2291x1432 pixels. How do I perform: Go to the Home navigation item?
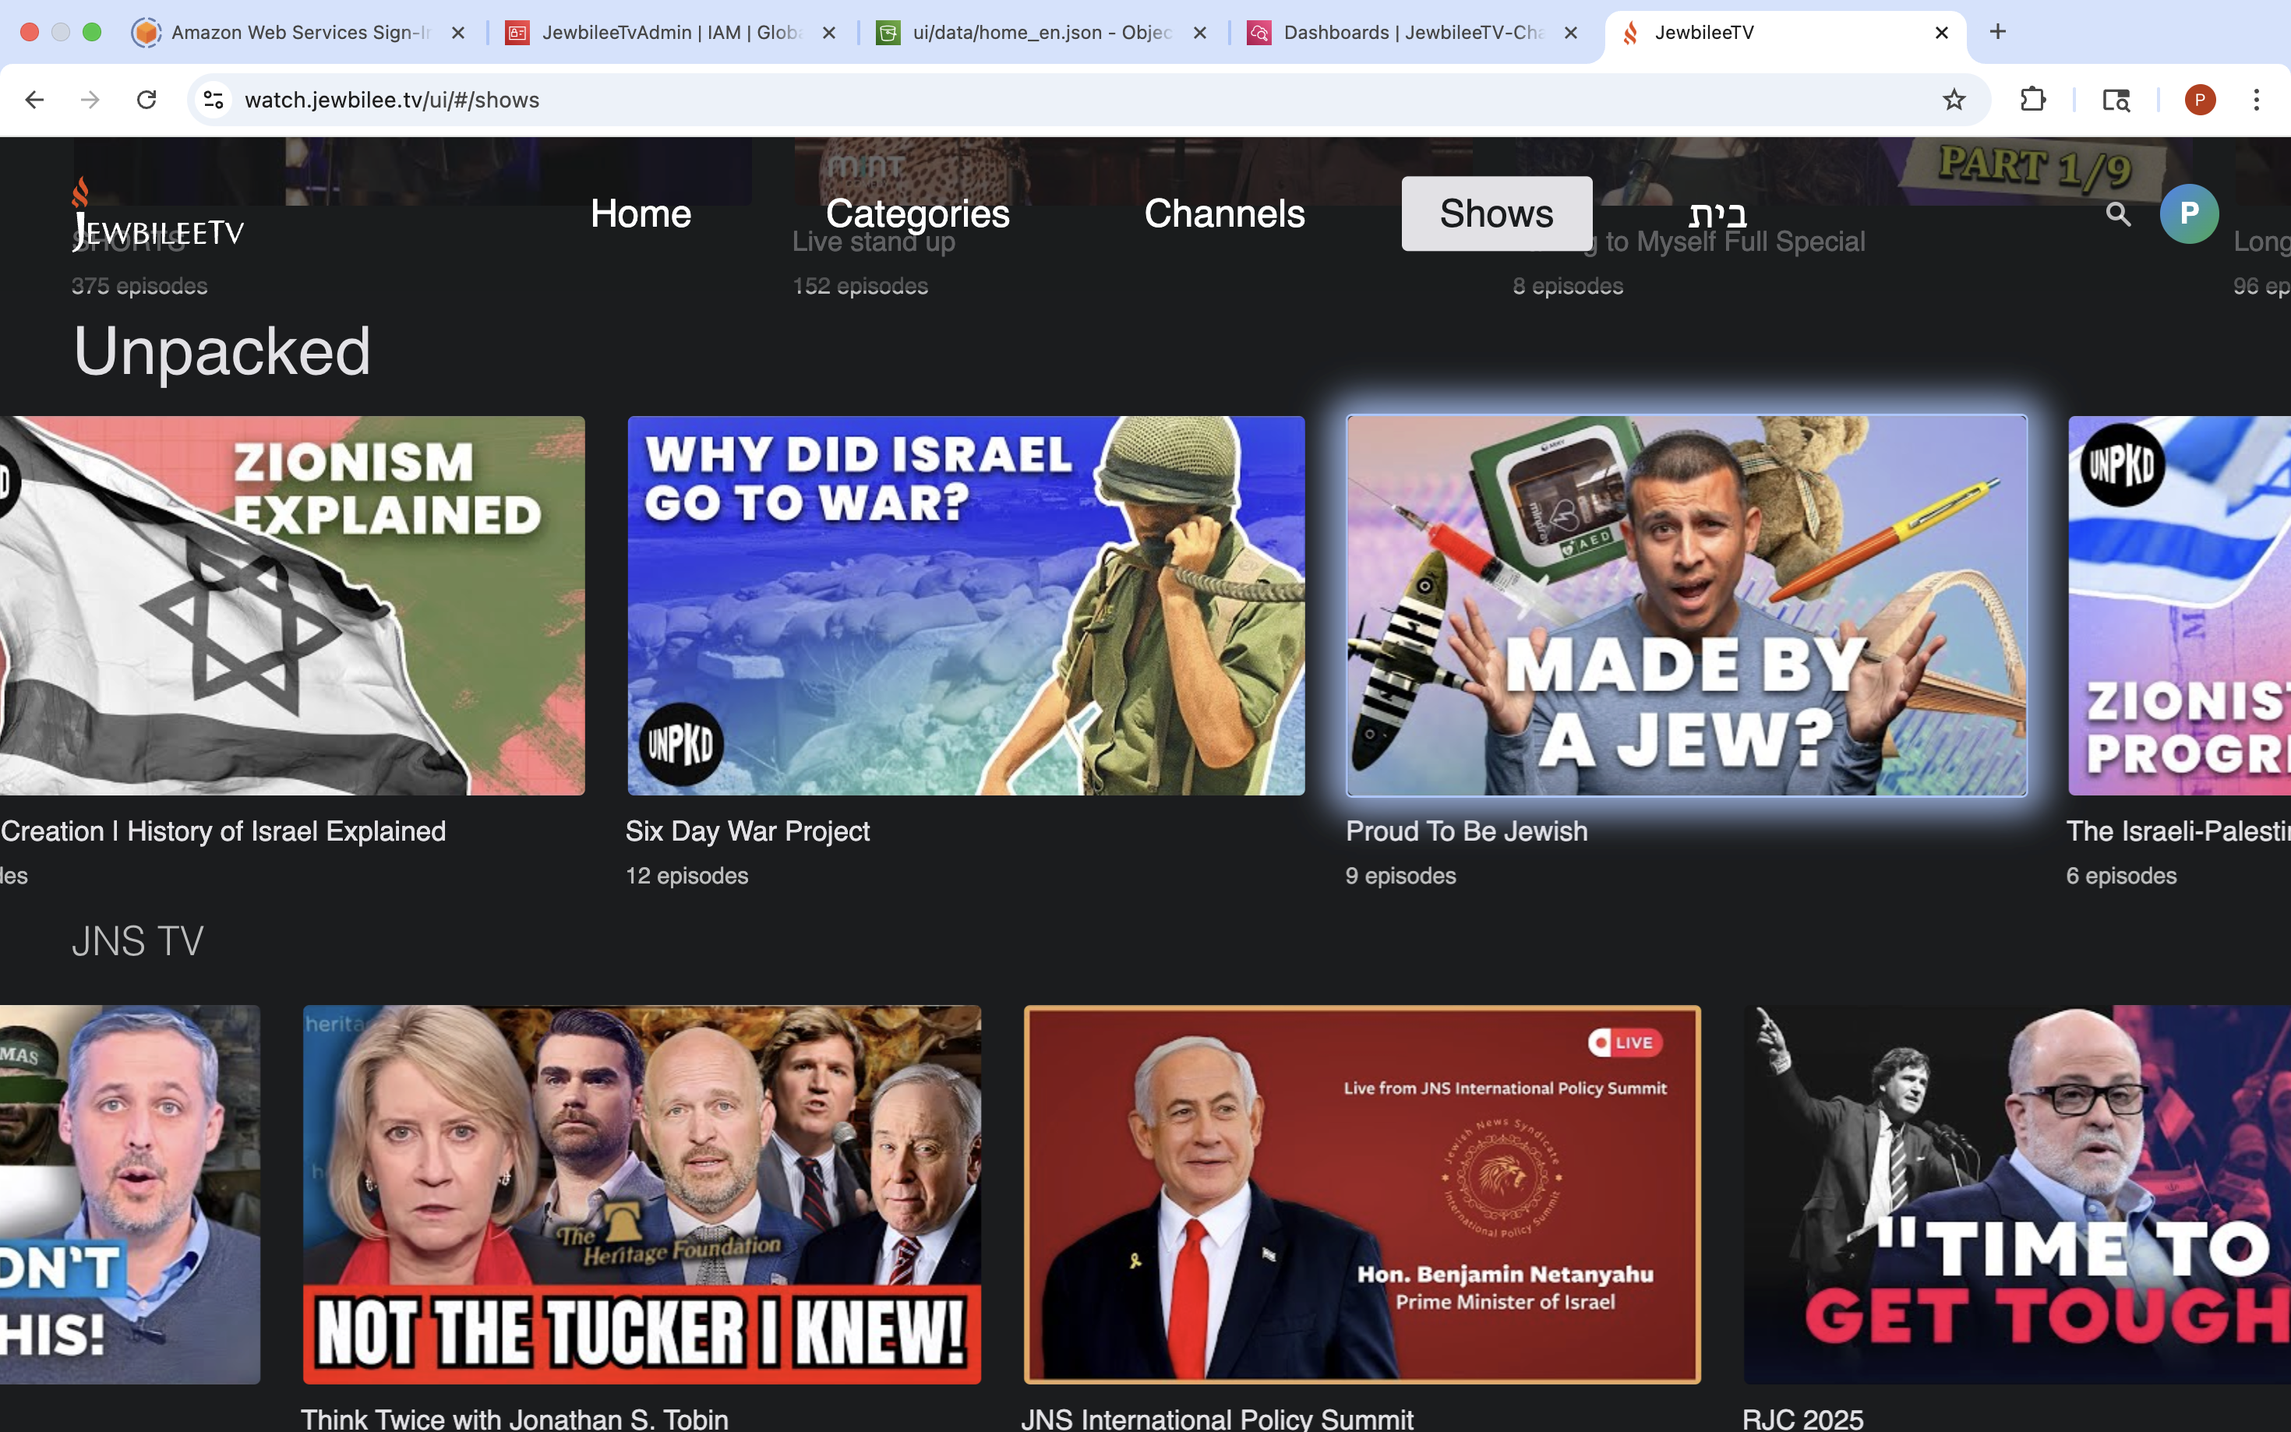tap(641, 214)
